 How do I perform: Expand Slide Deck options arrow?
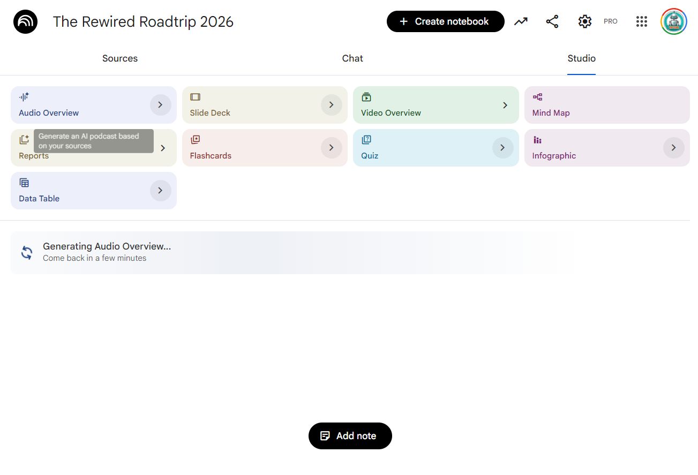pos(332,105)
